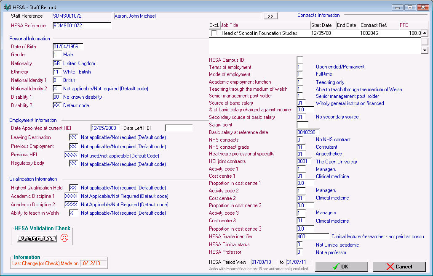
Task: Cancel the staff record dialog
Action: point(399,267)
